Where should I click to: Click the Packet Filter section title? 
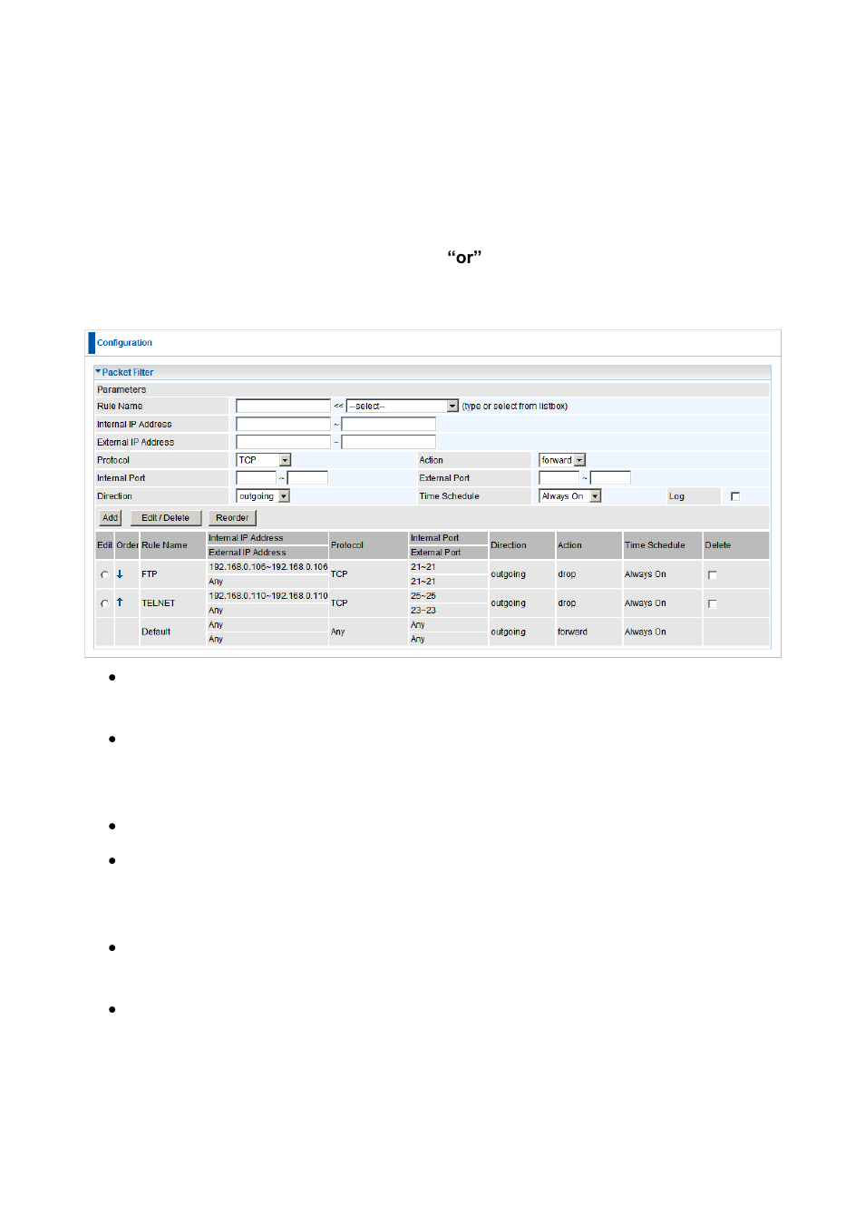[x=128, y=372]
